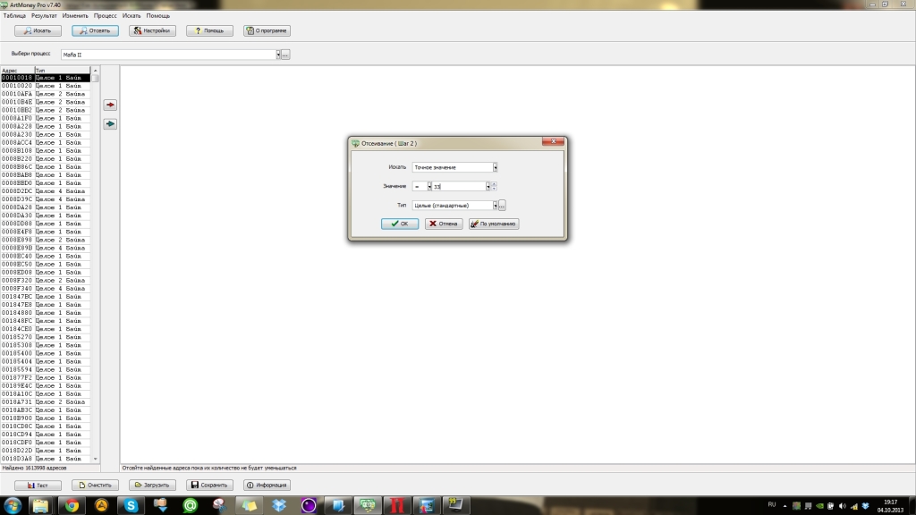916x515 pixels.
Task: Expand the Искать search-mode dropdown in dialog
Action: tap(495, 167)
